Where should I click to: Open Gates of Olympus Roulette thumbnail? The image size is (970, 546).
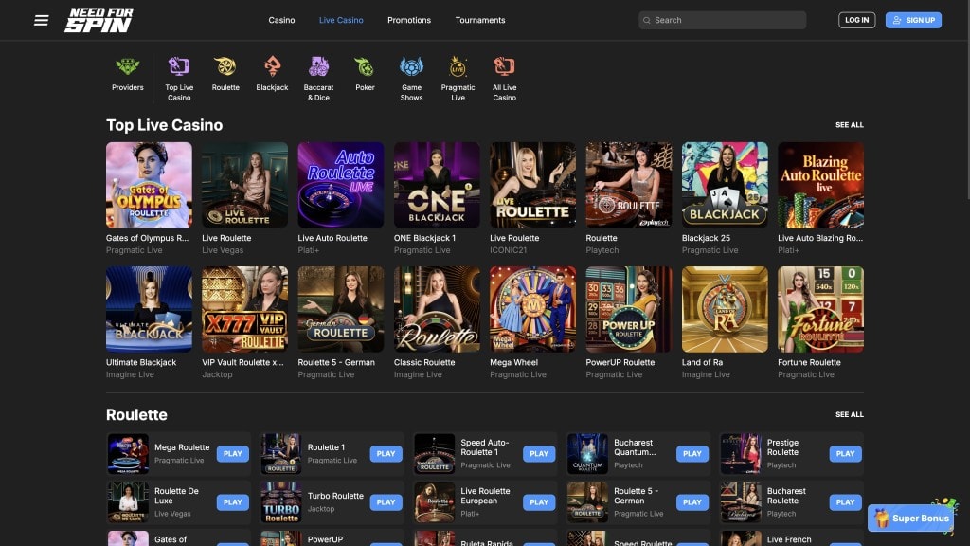coord(149,185)
